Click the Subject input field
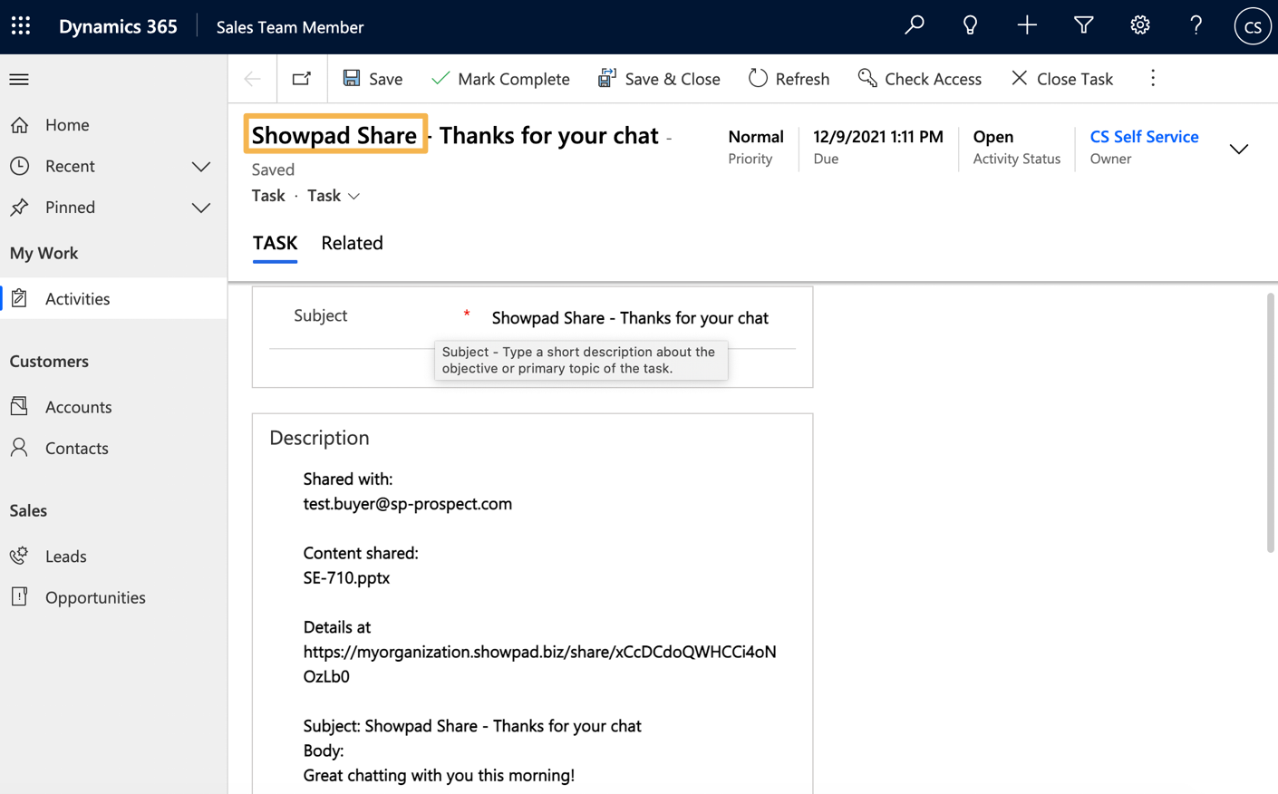This screenshot has width=1278, height=794. (x=629, y=317)
